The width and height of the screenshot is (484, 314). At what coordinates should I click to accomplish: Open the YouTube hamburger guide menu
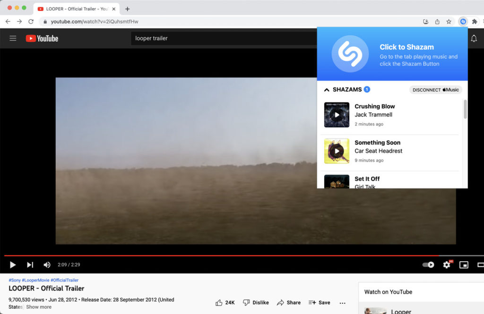click(13, 38)
